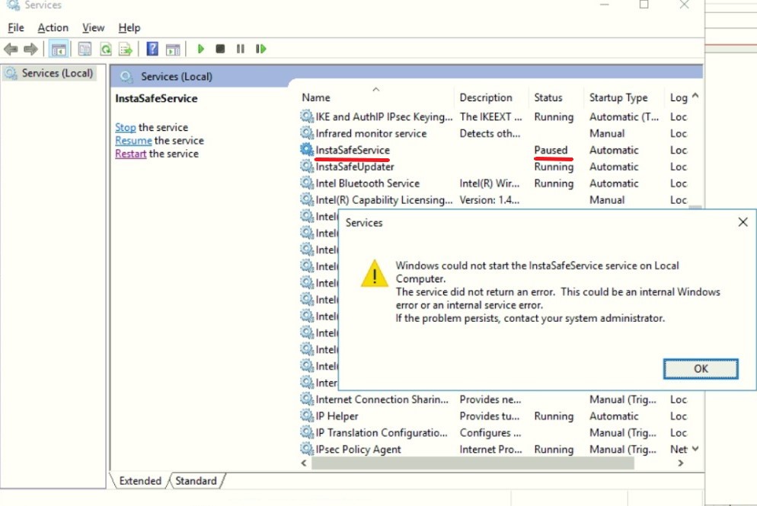Select the Internet Connection Sharing row name

tap(382, 399)
